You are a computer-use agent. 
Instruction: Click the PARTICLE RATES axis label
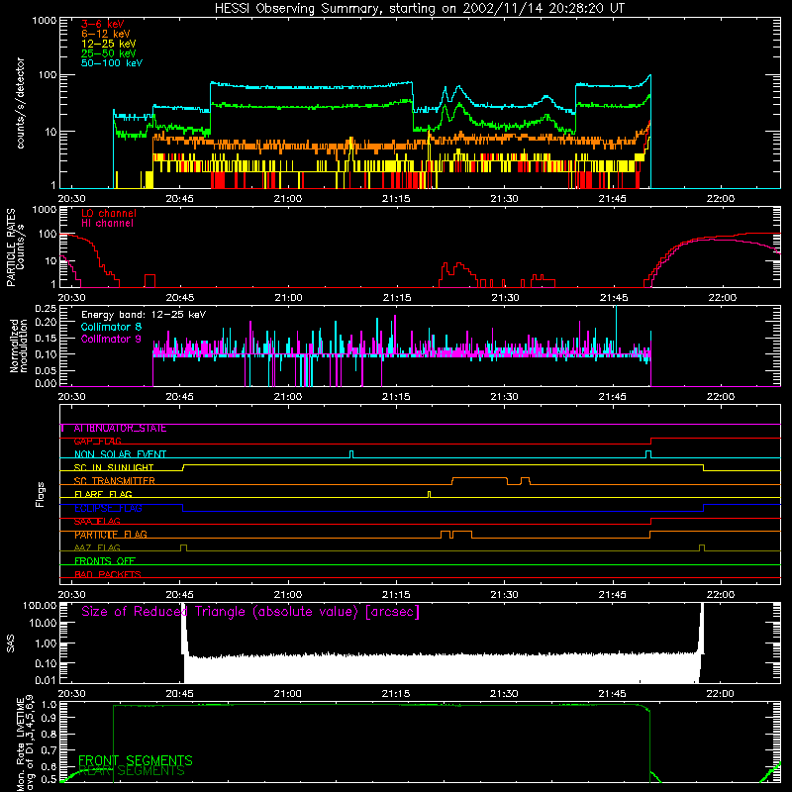(11, 247)
